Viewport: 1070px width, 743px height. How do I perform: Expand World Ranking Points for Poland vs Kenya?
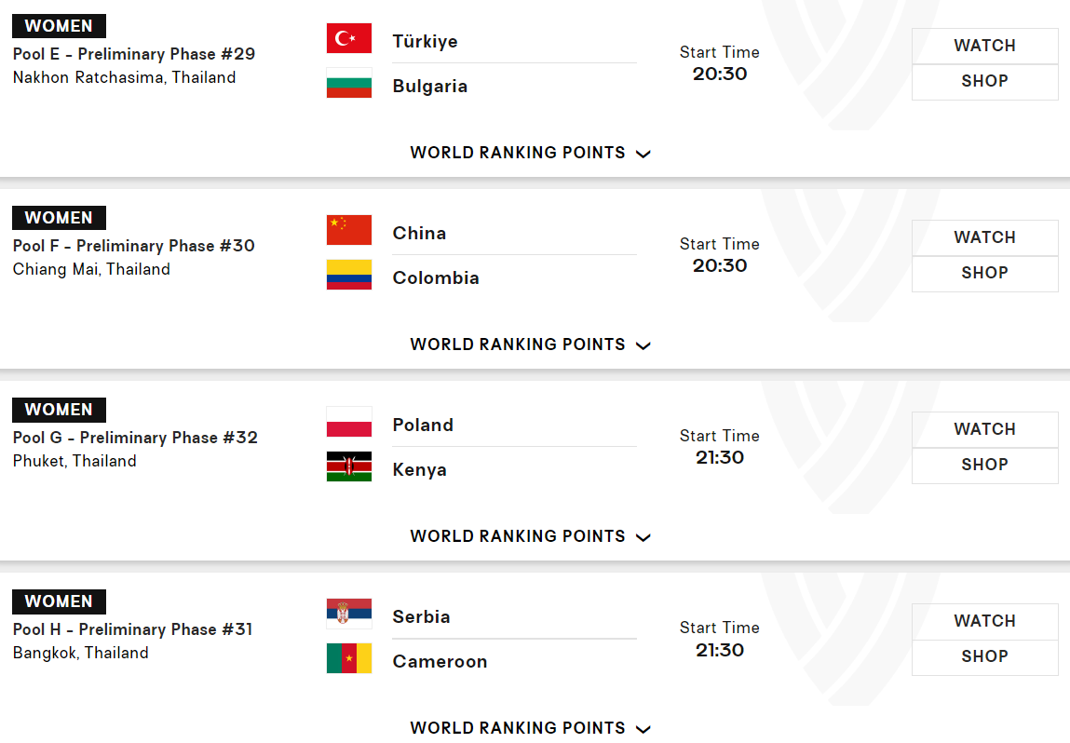point(530,536)
